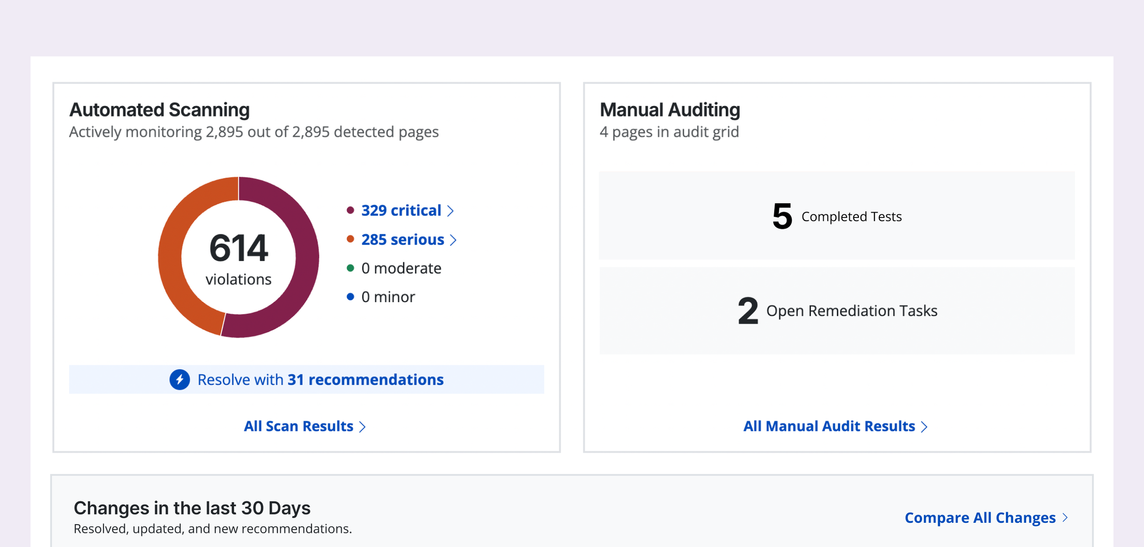Image resolution: width=1144 pixels, height=547 pixels.
Task: Click 'Resolved, updated, and new recommendations.' text
Action: 213,529
